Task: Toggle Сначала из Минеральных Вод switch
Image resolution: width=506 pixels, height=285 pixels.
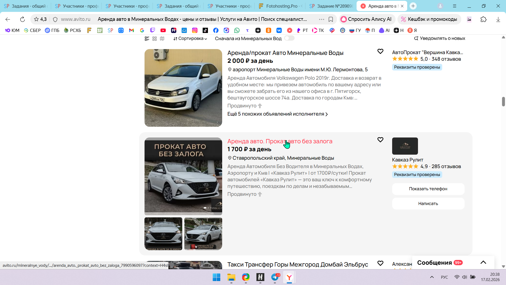Action: point(289,38)
